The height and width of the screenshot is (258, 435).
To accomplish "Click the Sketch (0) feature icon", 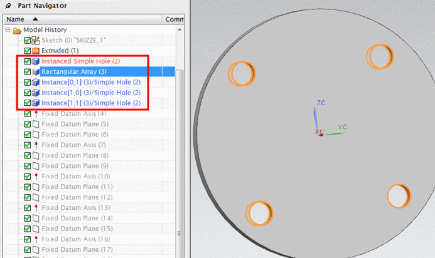I will pos(36,41).
